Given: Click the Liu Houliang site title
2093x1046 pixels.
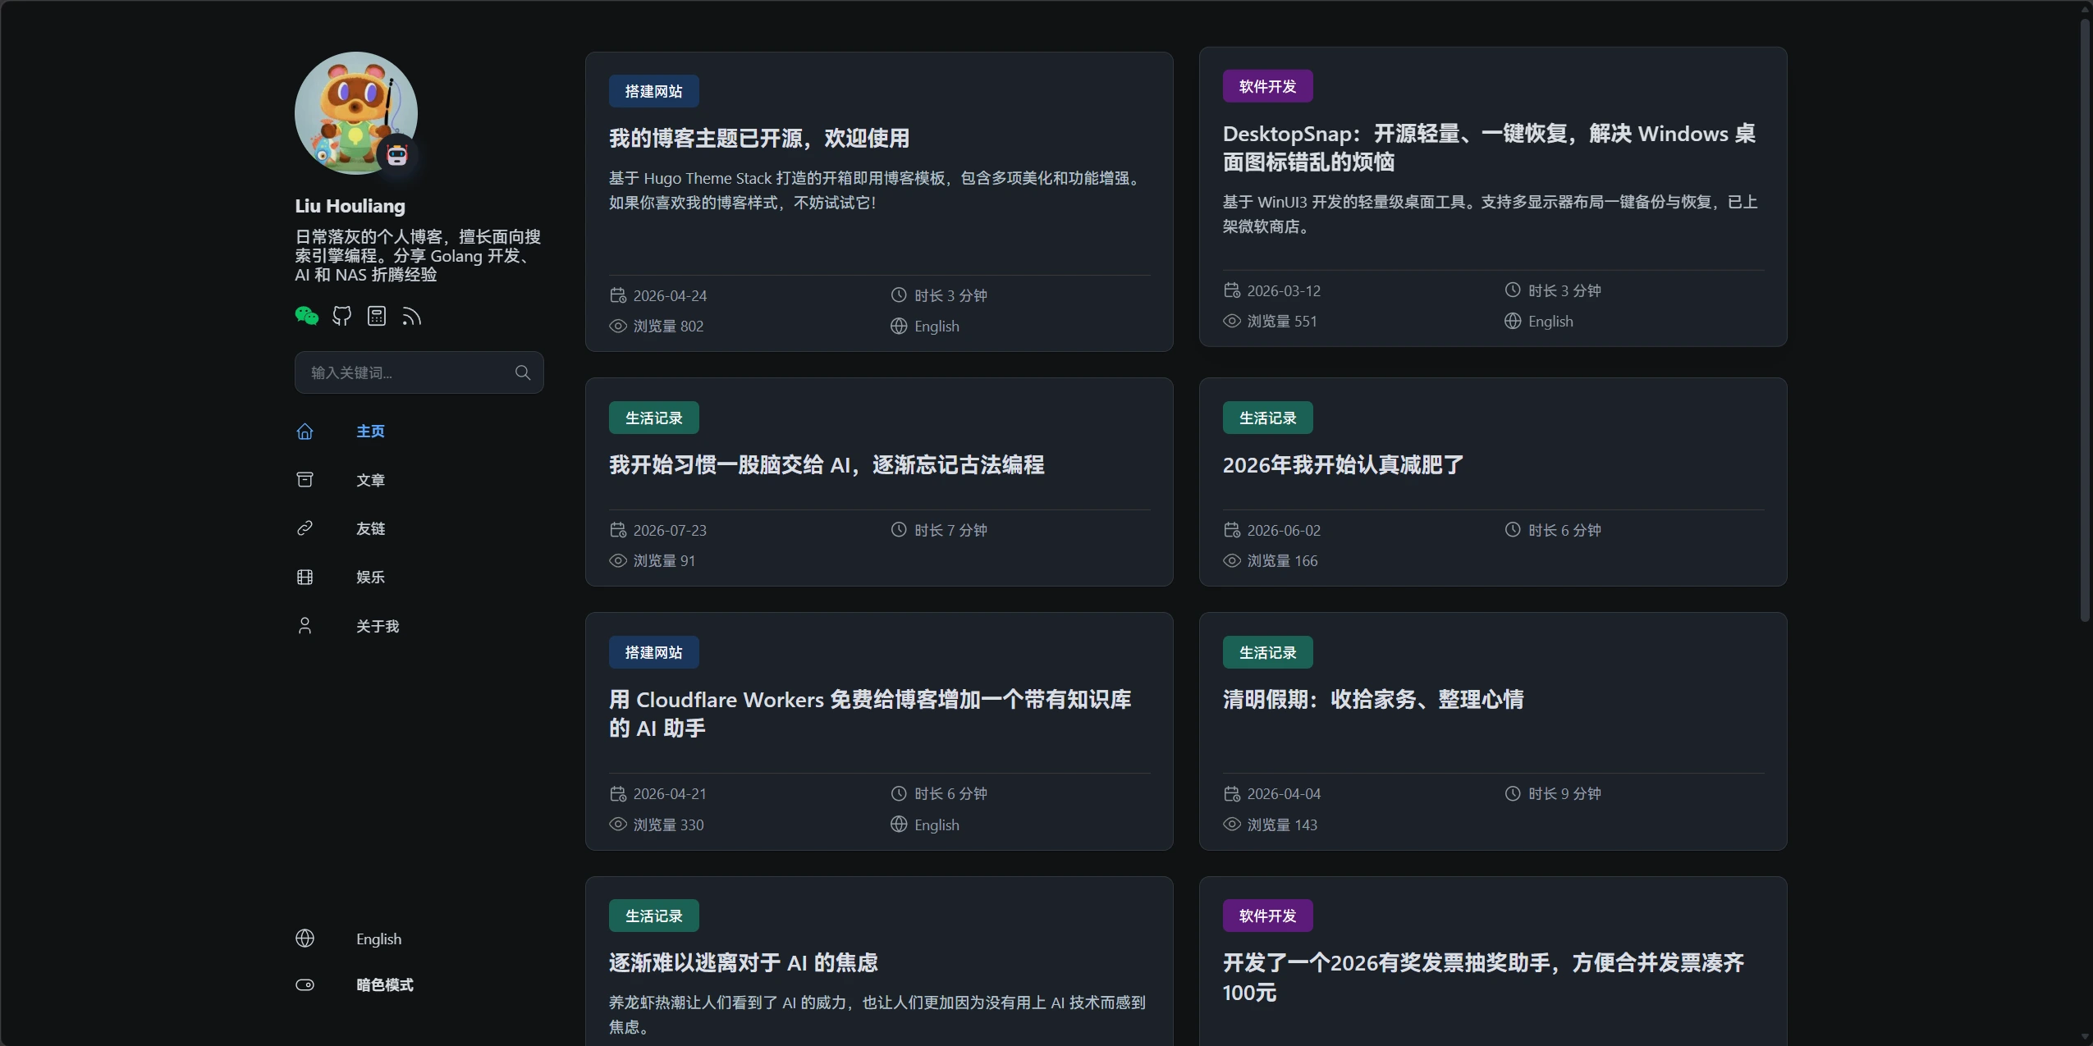Looking at the screenshot, I should click(x=350, y=206).
